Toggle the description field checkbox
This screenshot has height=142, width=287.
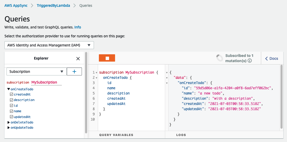11,100
